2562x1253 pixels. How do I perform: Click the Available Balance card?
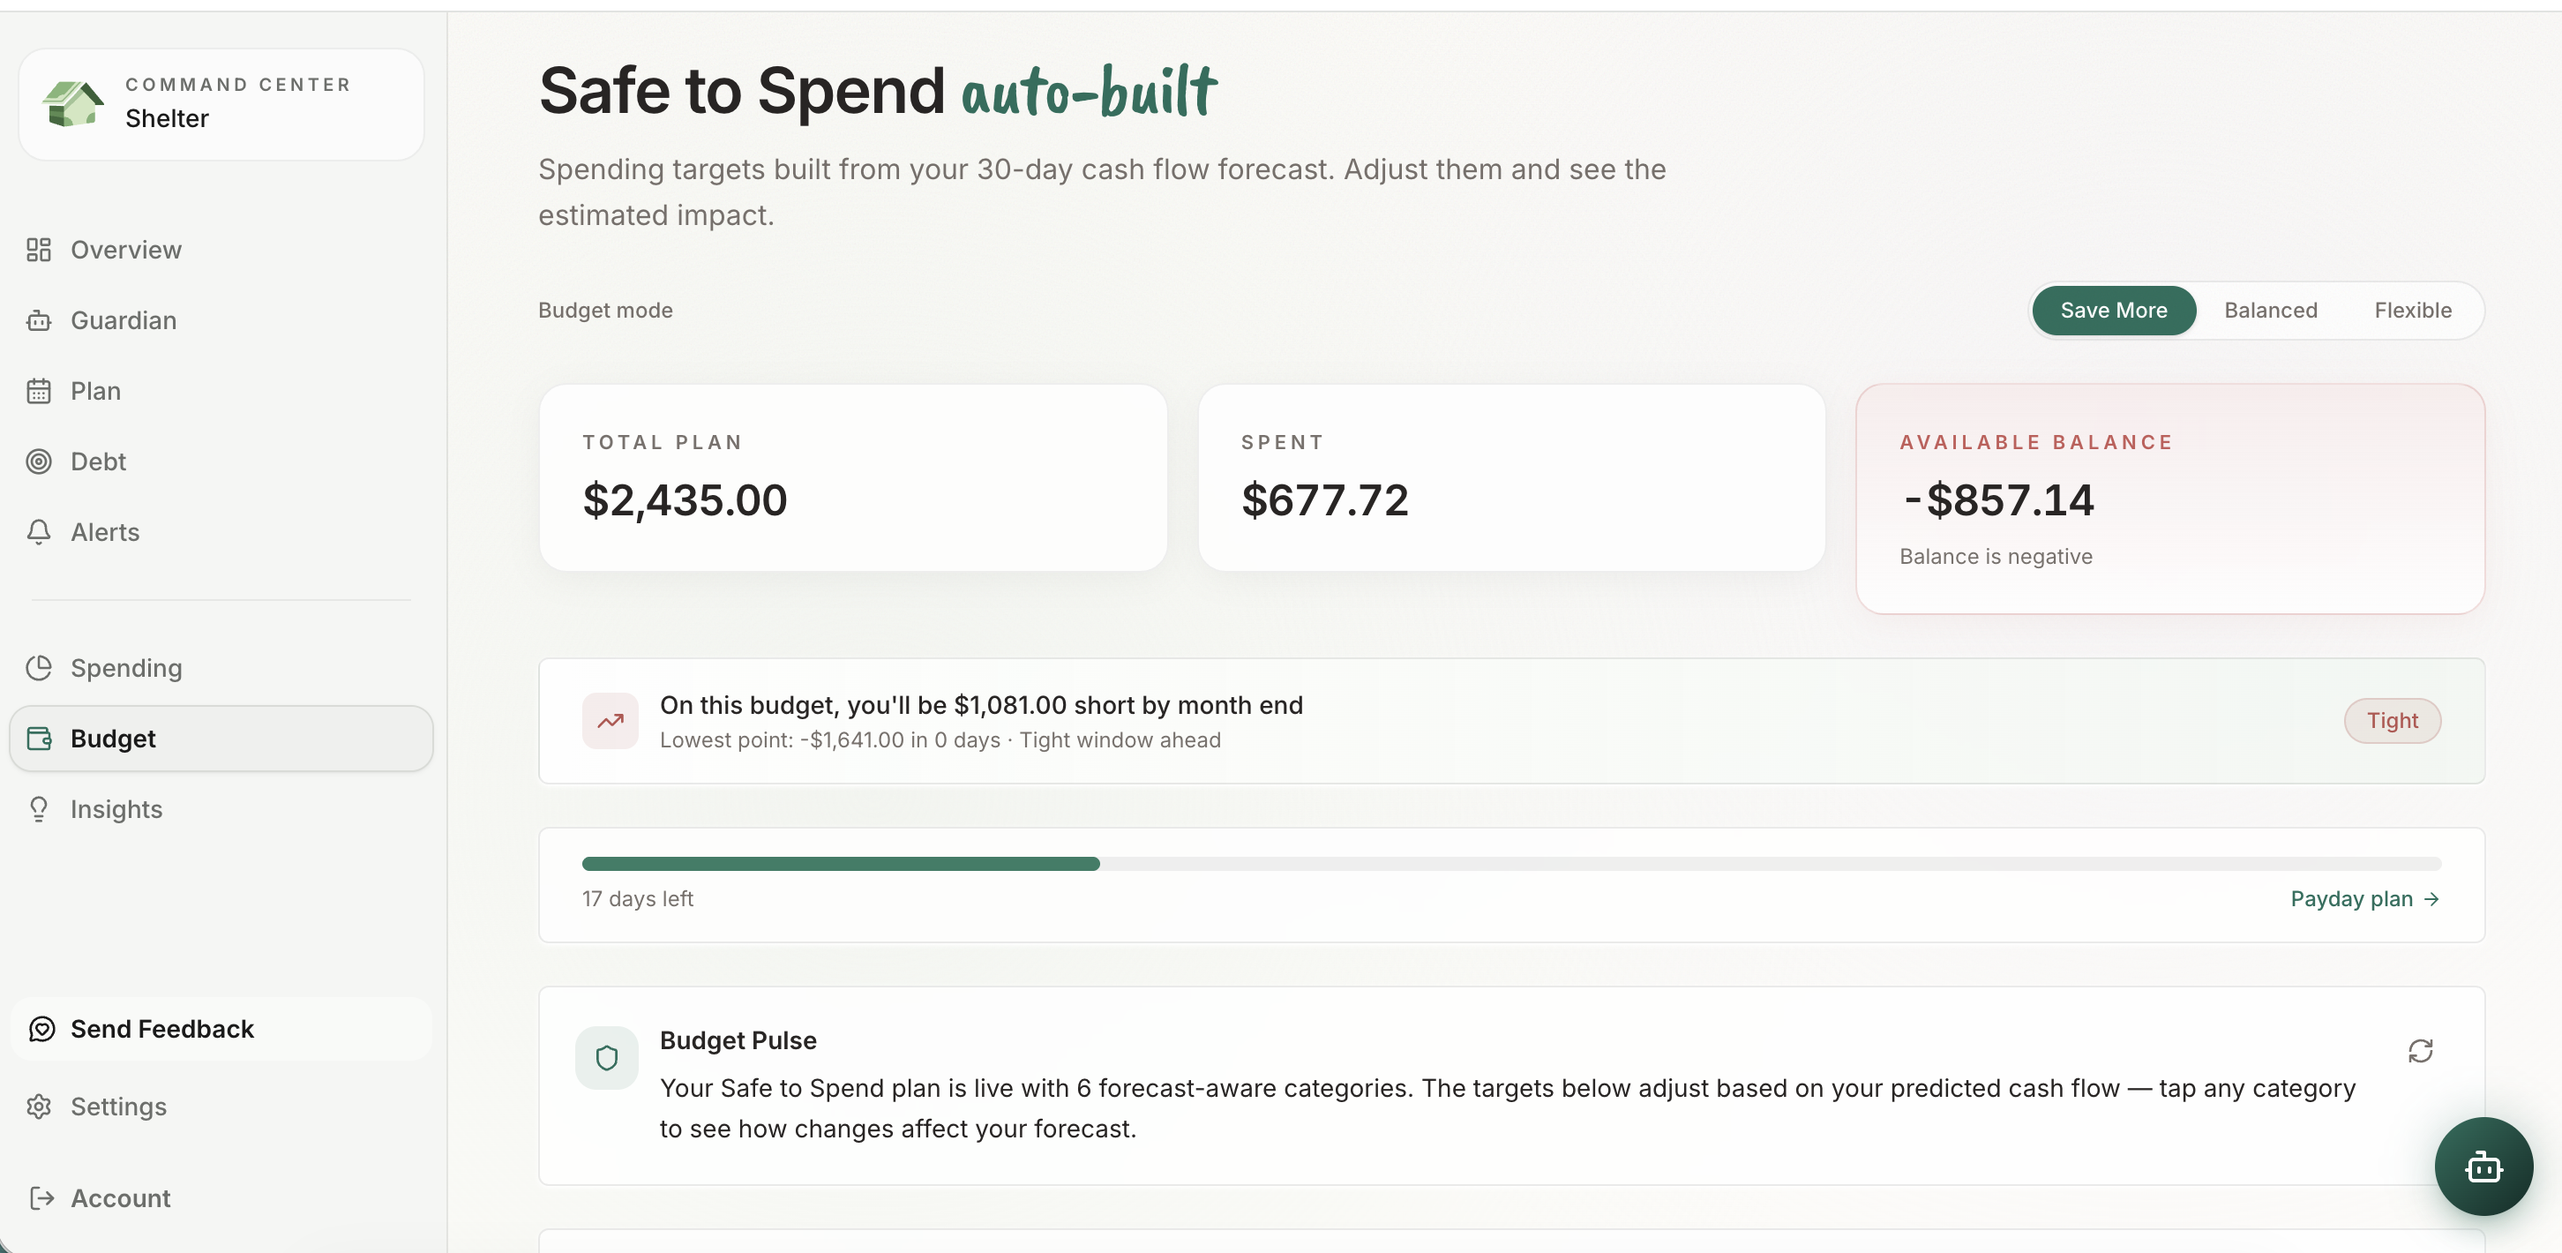2169,499
